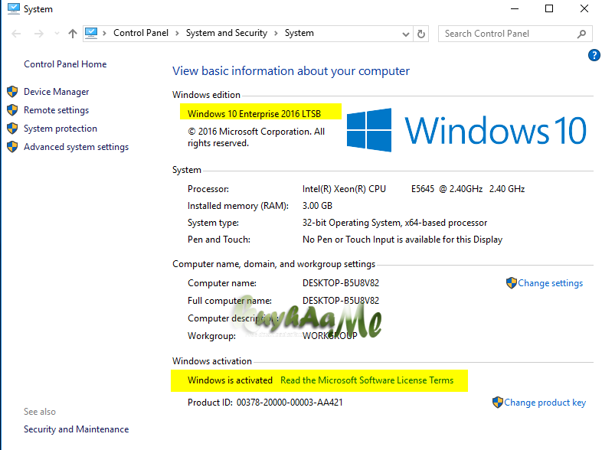
Task: Expand chevron after Control Panel breadcrumb
Action: click(177, 34)
